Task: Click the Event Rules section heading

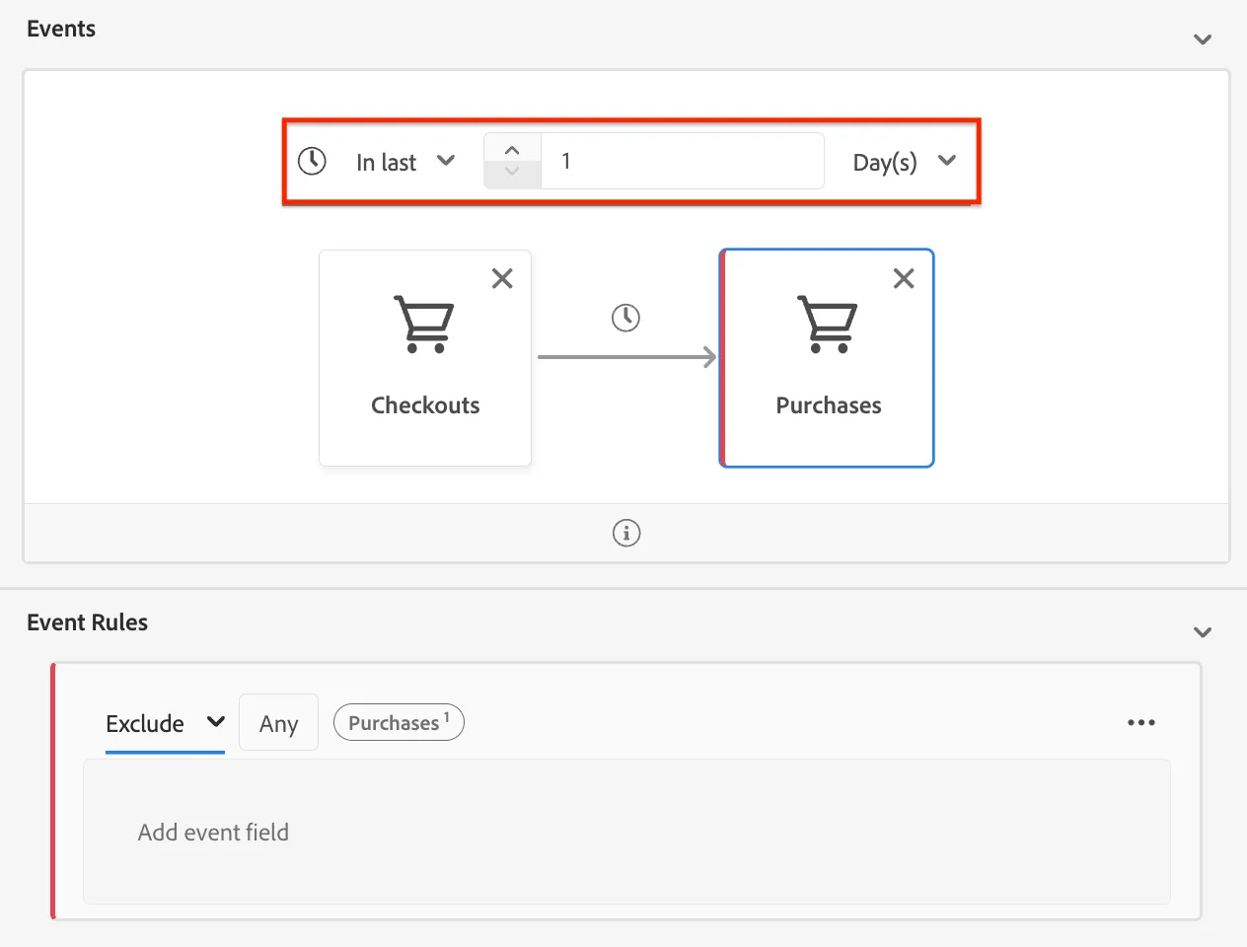Action: [x=88, y=622]
